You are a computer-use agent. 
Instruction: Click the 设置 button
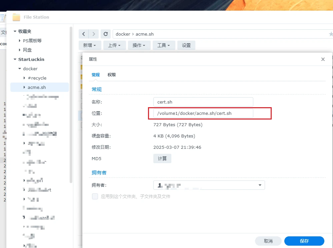[186, 45]
